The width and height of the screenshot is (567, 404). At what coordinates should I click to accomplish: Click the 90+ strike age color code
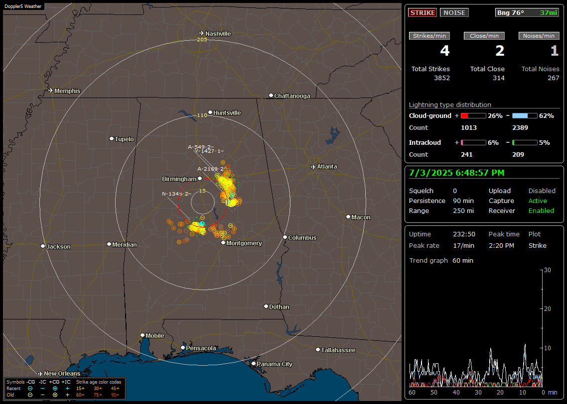115,395
